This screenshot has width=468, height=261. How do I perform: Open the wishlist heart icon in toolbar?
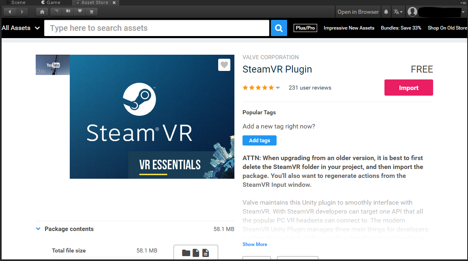click(80, 12)
